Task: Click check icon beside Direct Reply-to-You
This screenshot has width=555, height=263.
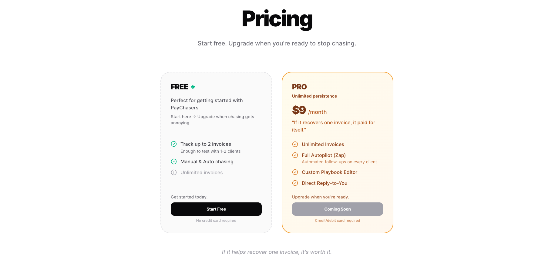Action: point(295,183)
